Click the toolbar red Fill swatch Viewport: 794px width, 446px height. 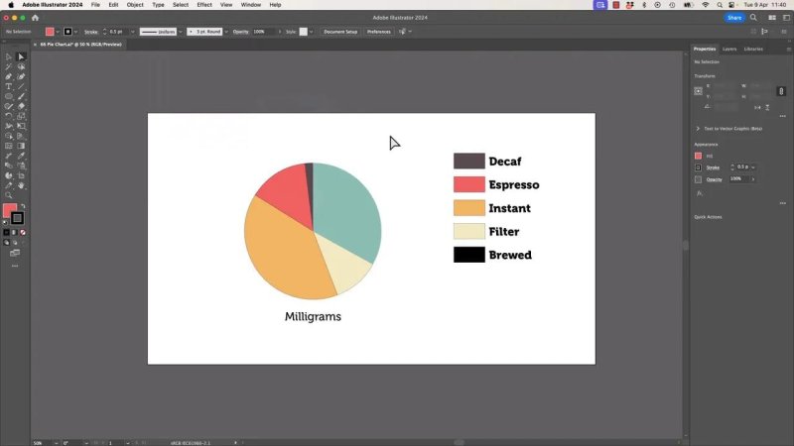click(x=10, y=210)
